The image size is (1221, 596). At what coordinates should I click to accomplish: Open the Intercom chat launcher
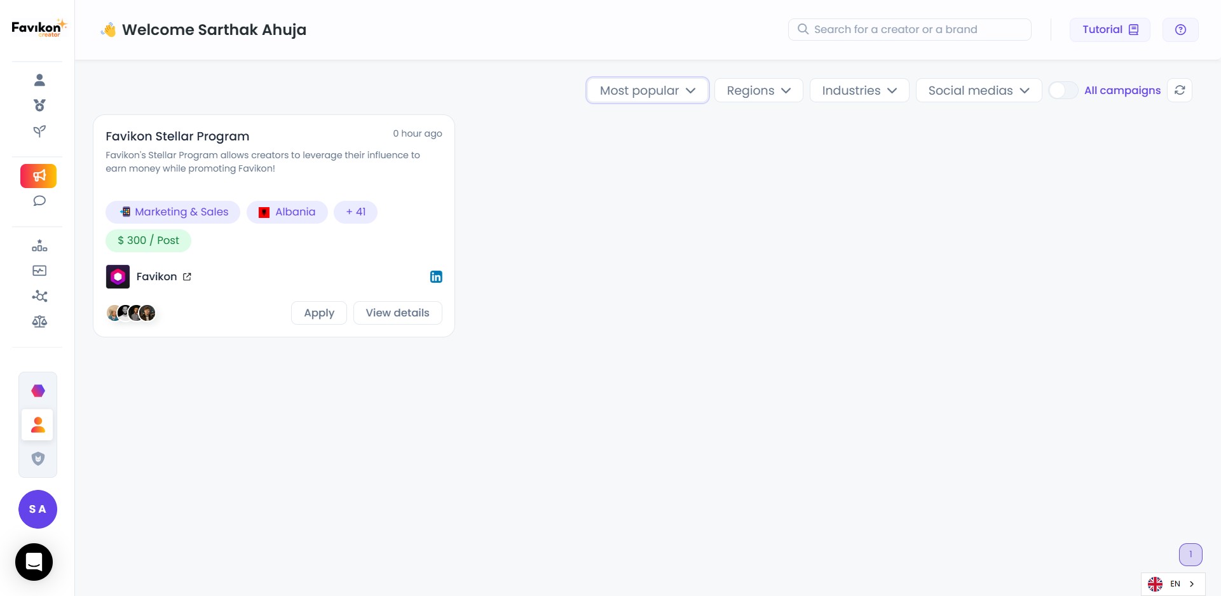tap(34, 562)
